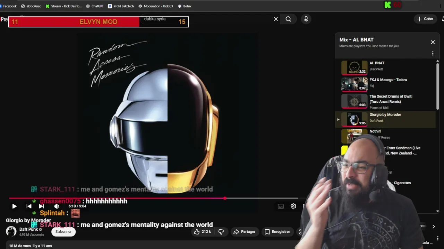Open Stream - Kick Dashboard bookmark
The width and height of the screenshot is (444, 249).
click(63, 6)
